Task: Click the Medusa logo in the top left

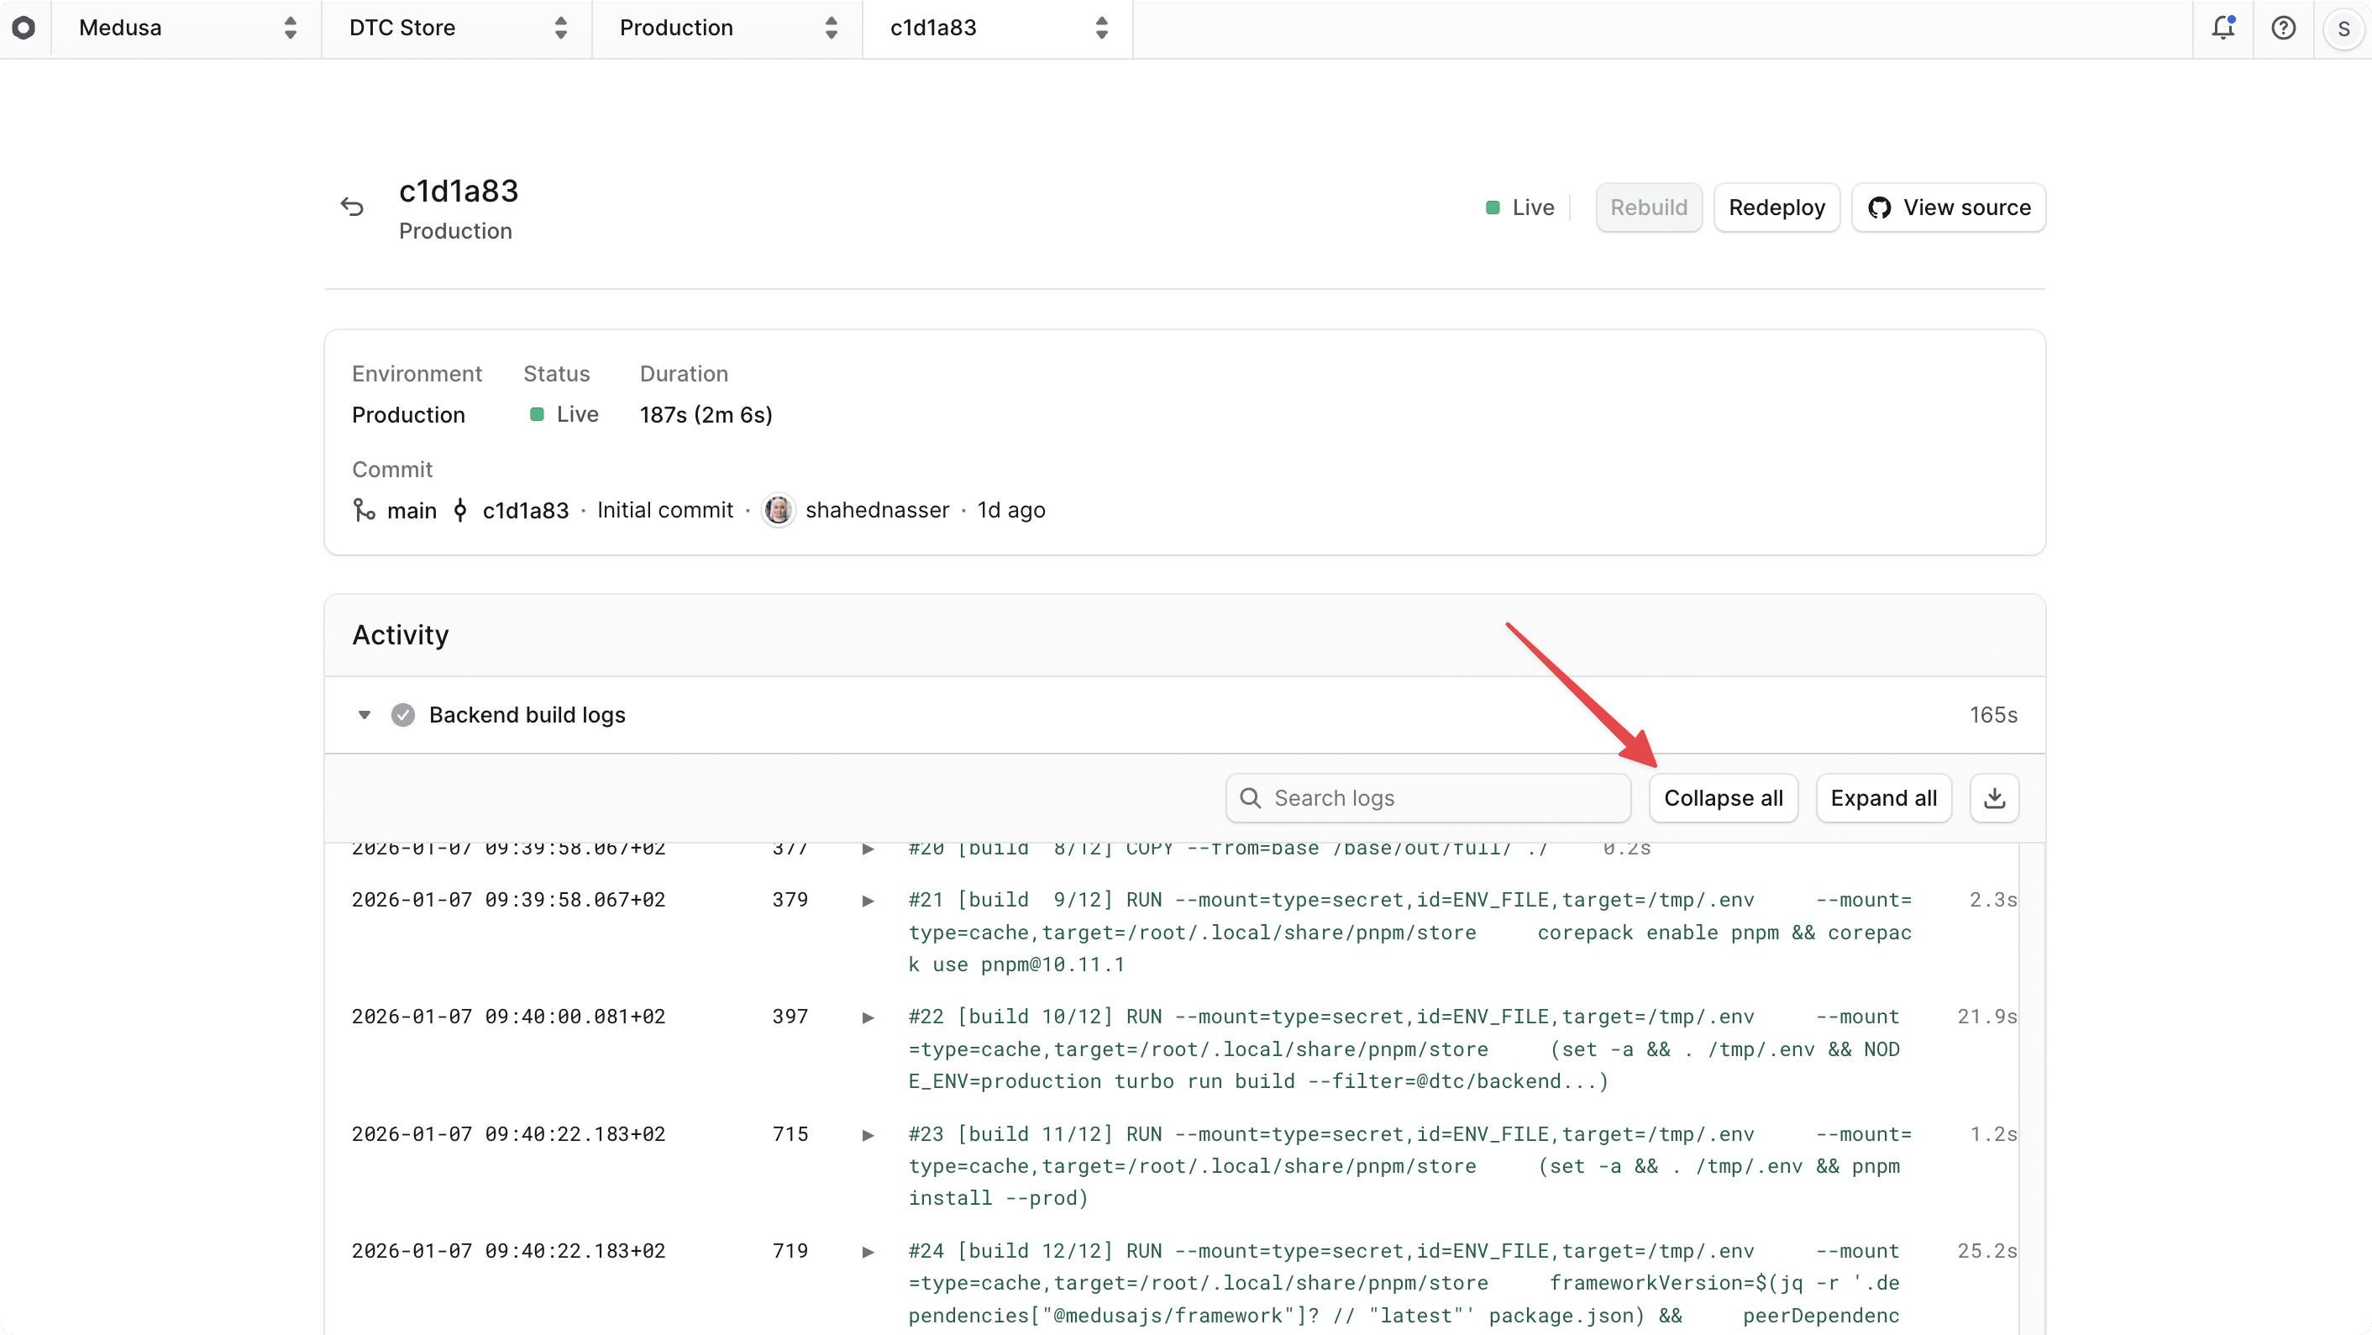Action: click(x=25, y=28)
